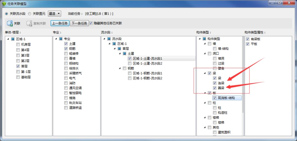This screenshot has height=141, width=297.
Task: Check the 机房层 checkbox
Action: coord(18,45)
